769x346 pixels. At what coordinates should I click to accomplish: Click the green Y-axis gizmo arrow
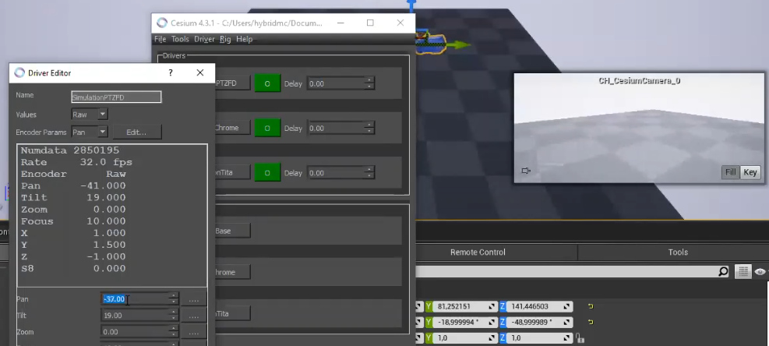coord(459,45)
